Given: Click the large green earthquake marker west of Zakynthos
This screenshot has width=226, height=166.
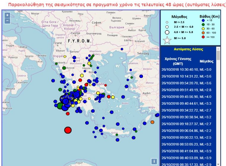Looking at the screenshot, I should [x=60, y=106].
